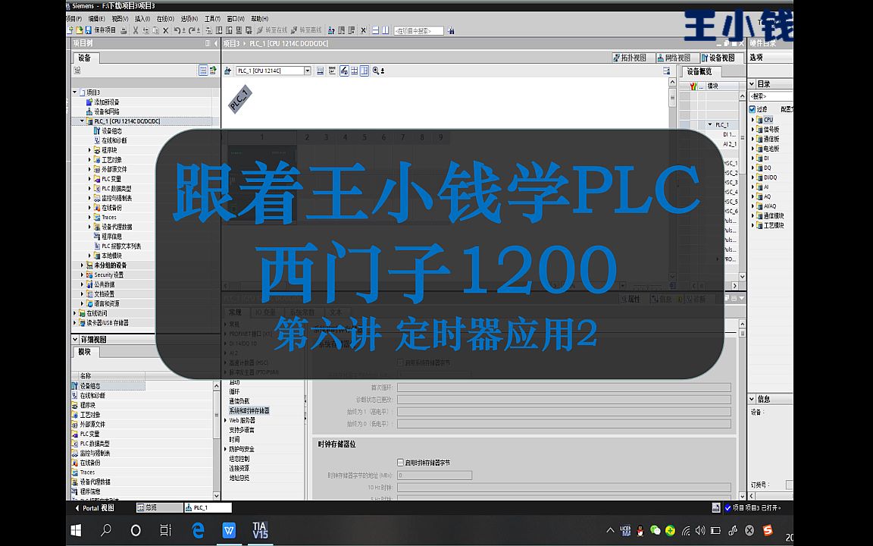This screenshot has width=873, height=546.
Task: Click the zoom magnifier icon above device view
Action: (x=376, y=71)
